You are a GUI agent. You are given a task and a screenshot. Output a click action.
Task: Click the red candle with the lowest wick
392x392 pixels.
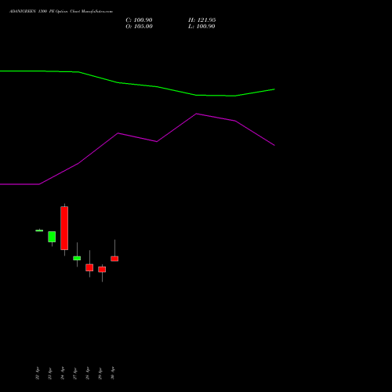[102, 270]
